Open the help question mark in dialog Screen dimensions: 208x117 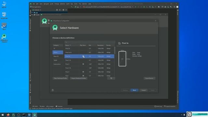point(53,90)
